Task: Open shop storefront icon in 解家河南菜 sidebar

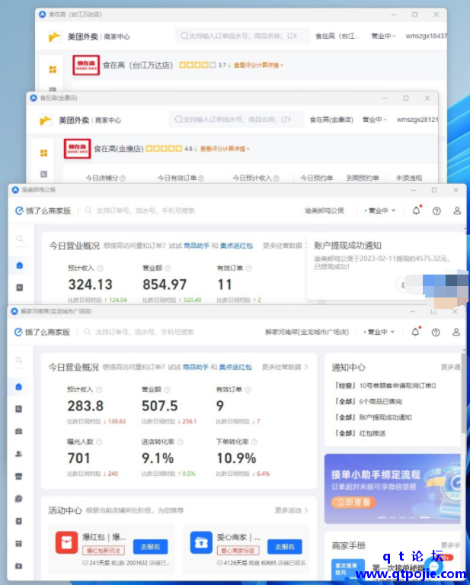Action: pyautogui.click(x=18, y=476)
